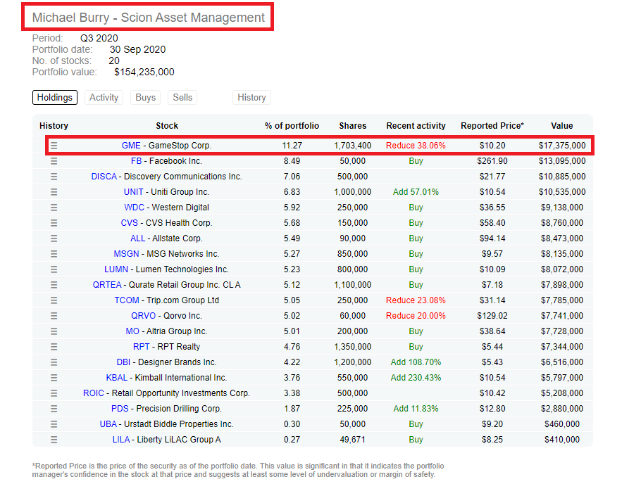Screen dimensions: 641x503
Task: Open history icon for Allstate row
Action: (54, 238)
